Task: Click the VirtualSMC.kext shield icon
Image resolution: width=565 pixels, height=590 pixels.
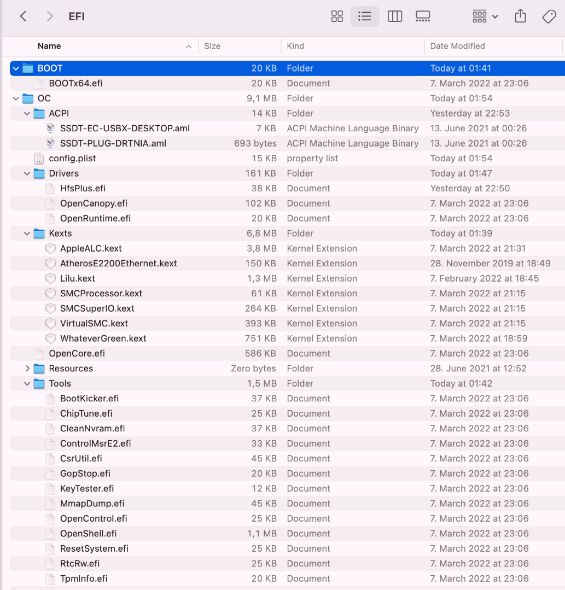Action: point(50,323)
